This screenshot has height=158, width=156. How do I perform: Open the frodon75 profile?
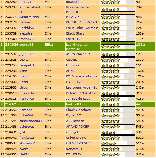pos(26,39)
